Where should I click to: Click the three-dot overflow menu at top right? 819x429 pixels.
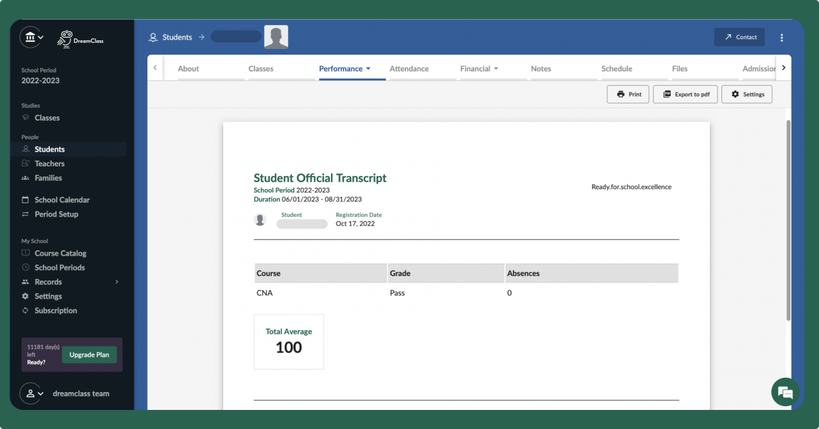781,38
